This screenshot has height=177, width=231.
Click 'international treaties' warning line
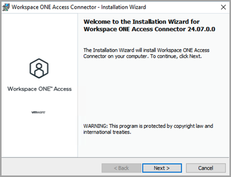pyautogui.click(x=107, y=132)
